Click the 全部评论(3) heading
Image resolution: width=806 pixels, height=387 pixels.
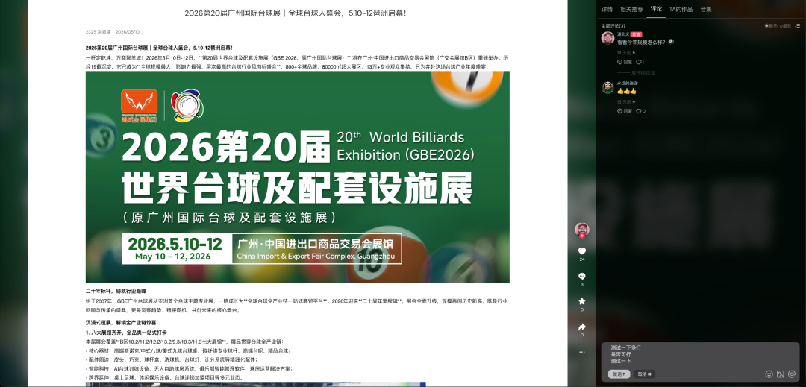(x=613, y=25)
